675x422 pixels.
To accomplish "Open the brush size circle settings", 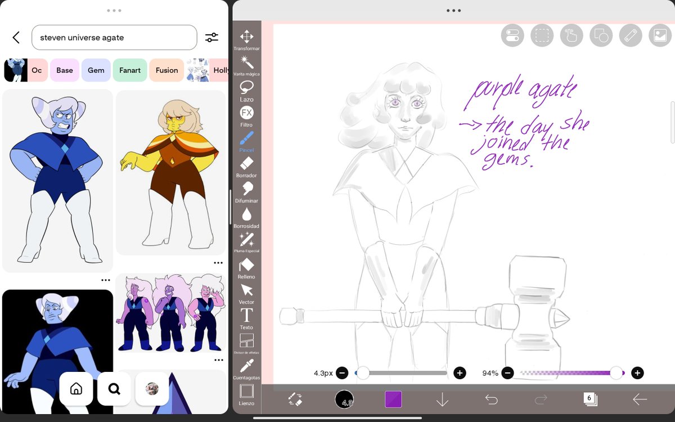I will point(344,399).
